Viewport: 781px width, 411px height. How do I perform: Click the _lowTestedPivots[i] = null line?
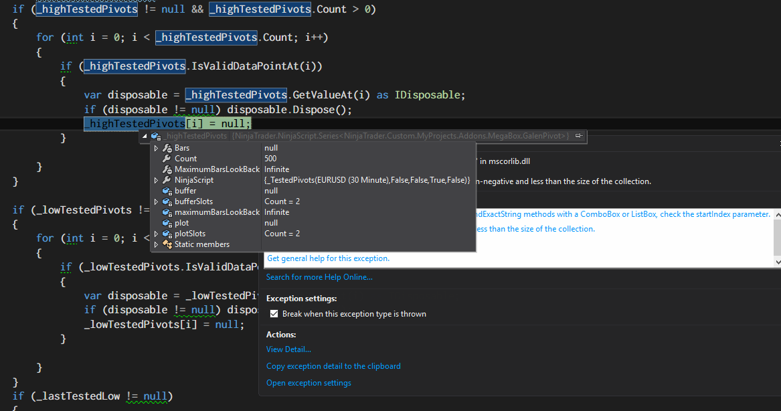coord(165,325)
